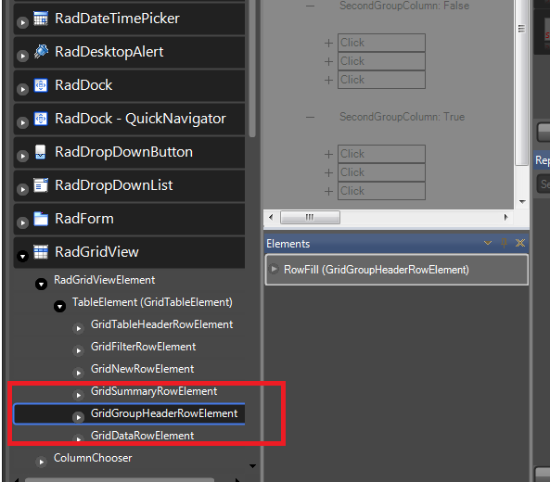Click second Click cell under SecondGroupColumn: False

coord(381,61)
